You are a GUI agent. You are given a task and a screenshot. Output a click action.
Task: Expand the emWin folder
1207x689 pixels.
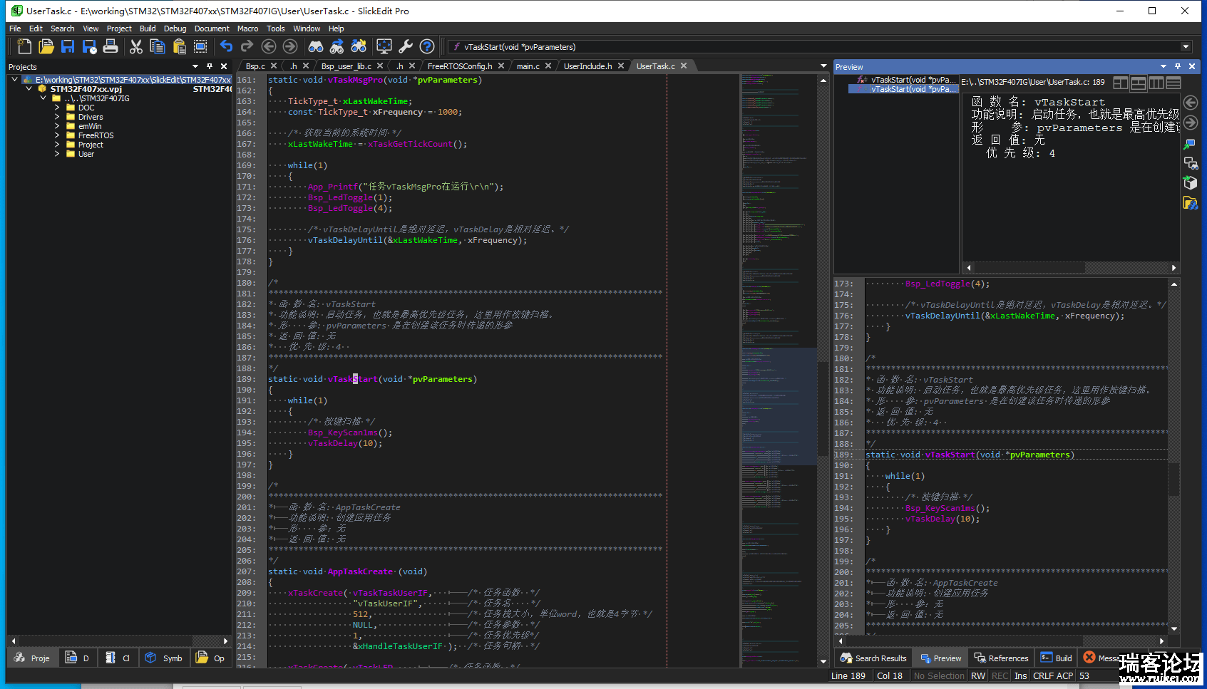click(57, 126)
